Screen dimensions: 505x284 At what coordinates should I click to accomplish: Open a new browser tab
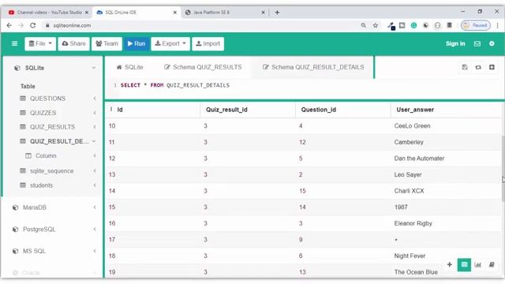(277, 13)
